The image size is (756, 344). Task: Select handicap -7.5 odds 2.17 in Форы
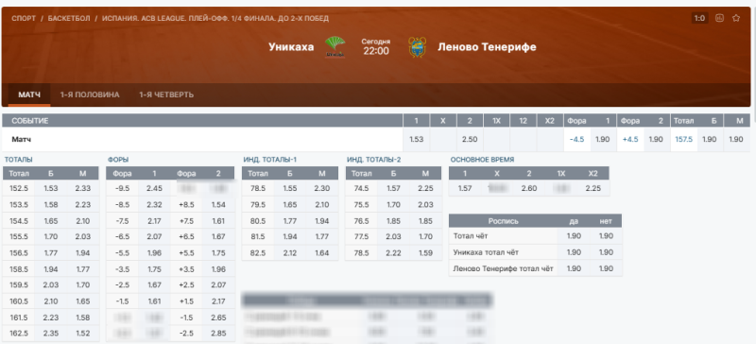coord(154,221)
